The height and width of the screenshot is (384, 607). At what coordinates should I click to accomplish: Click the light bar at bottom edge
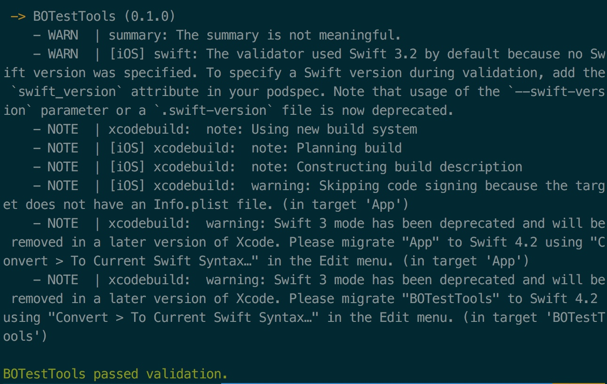[414, 383]
